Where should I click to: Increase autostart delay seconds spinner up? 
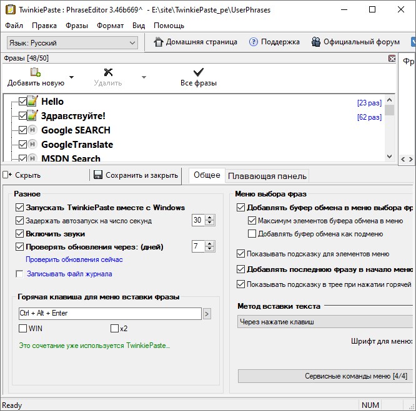(210, 218)
